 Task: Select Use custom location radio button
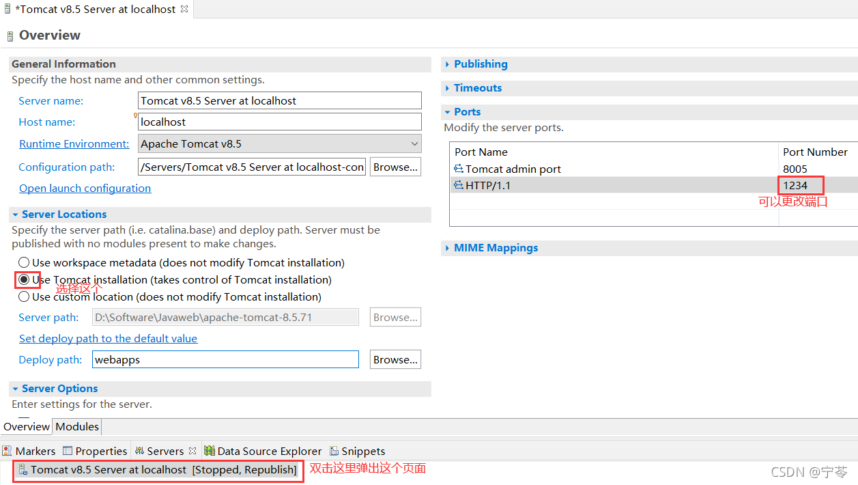(x=24, y=296)
